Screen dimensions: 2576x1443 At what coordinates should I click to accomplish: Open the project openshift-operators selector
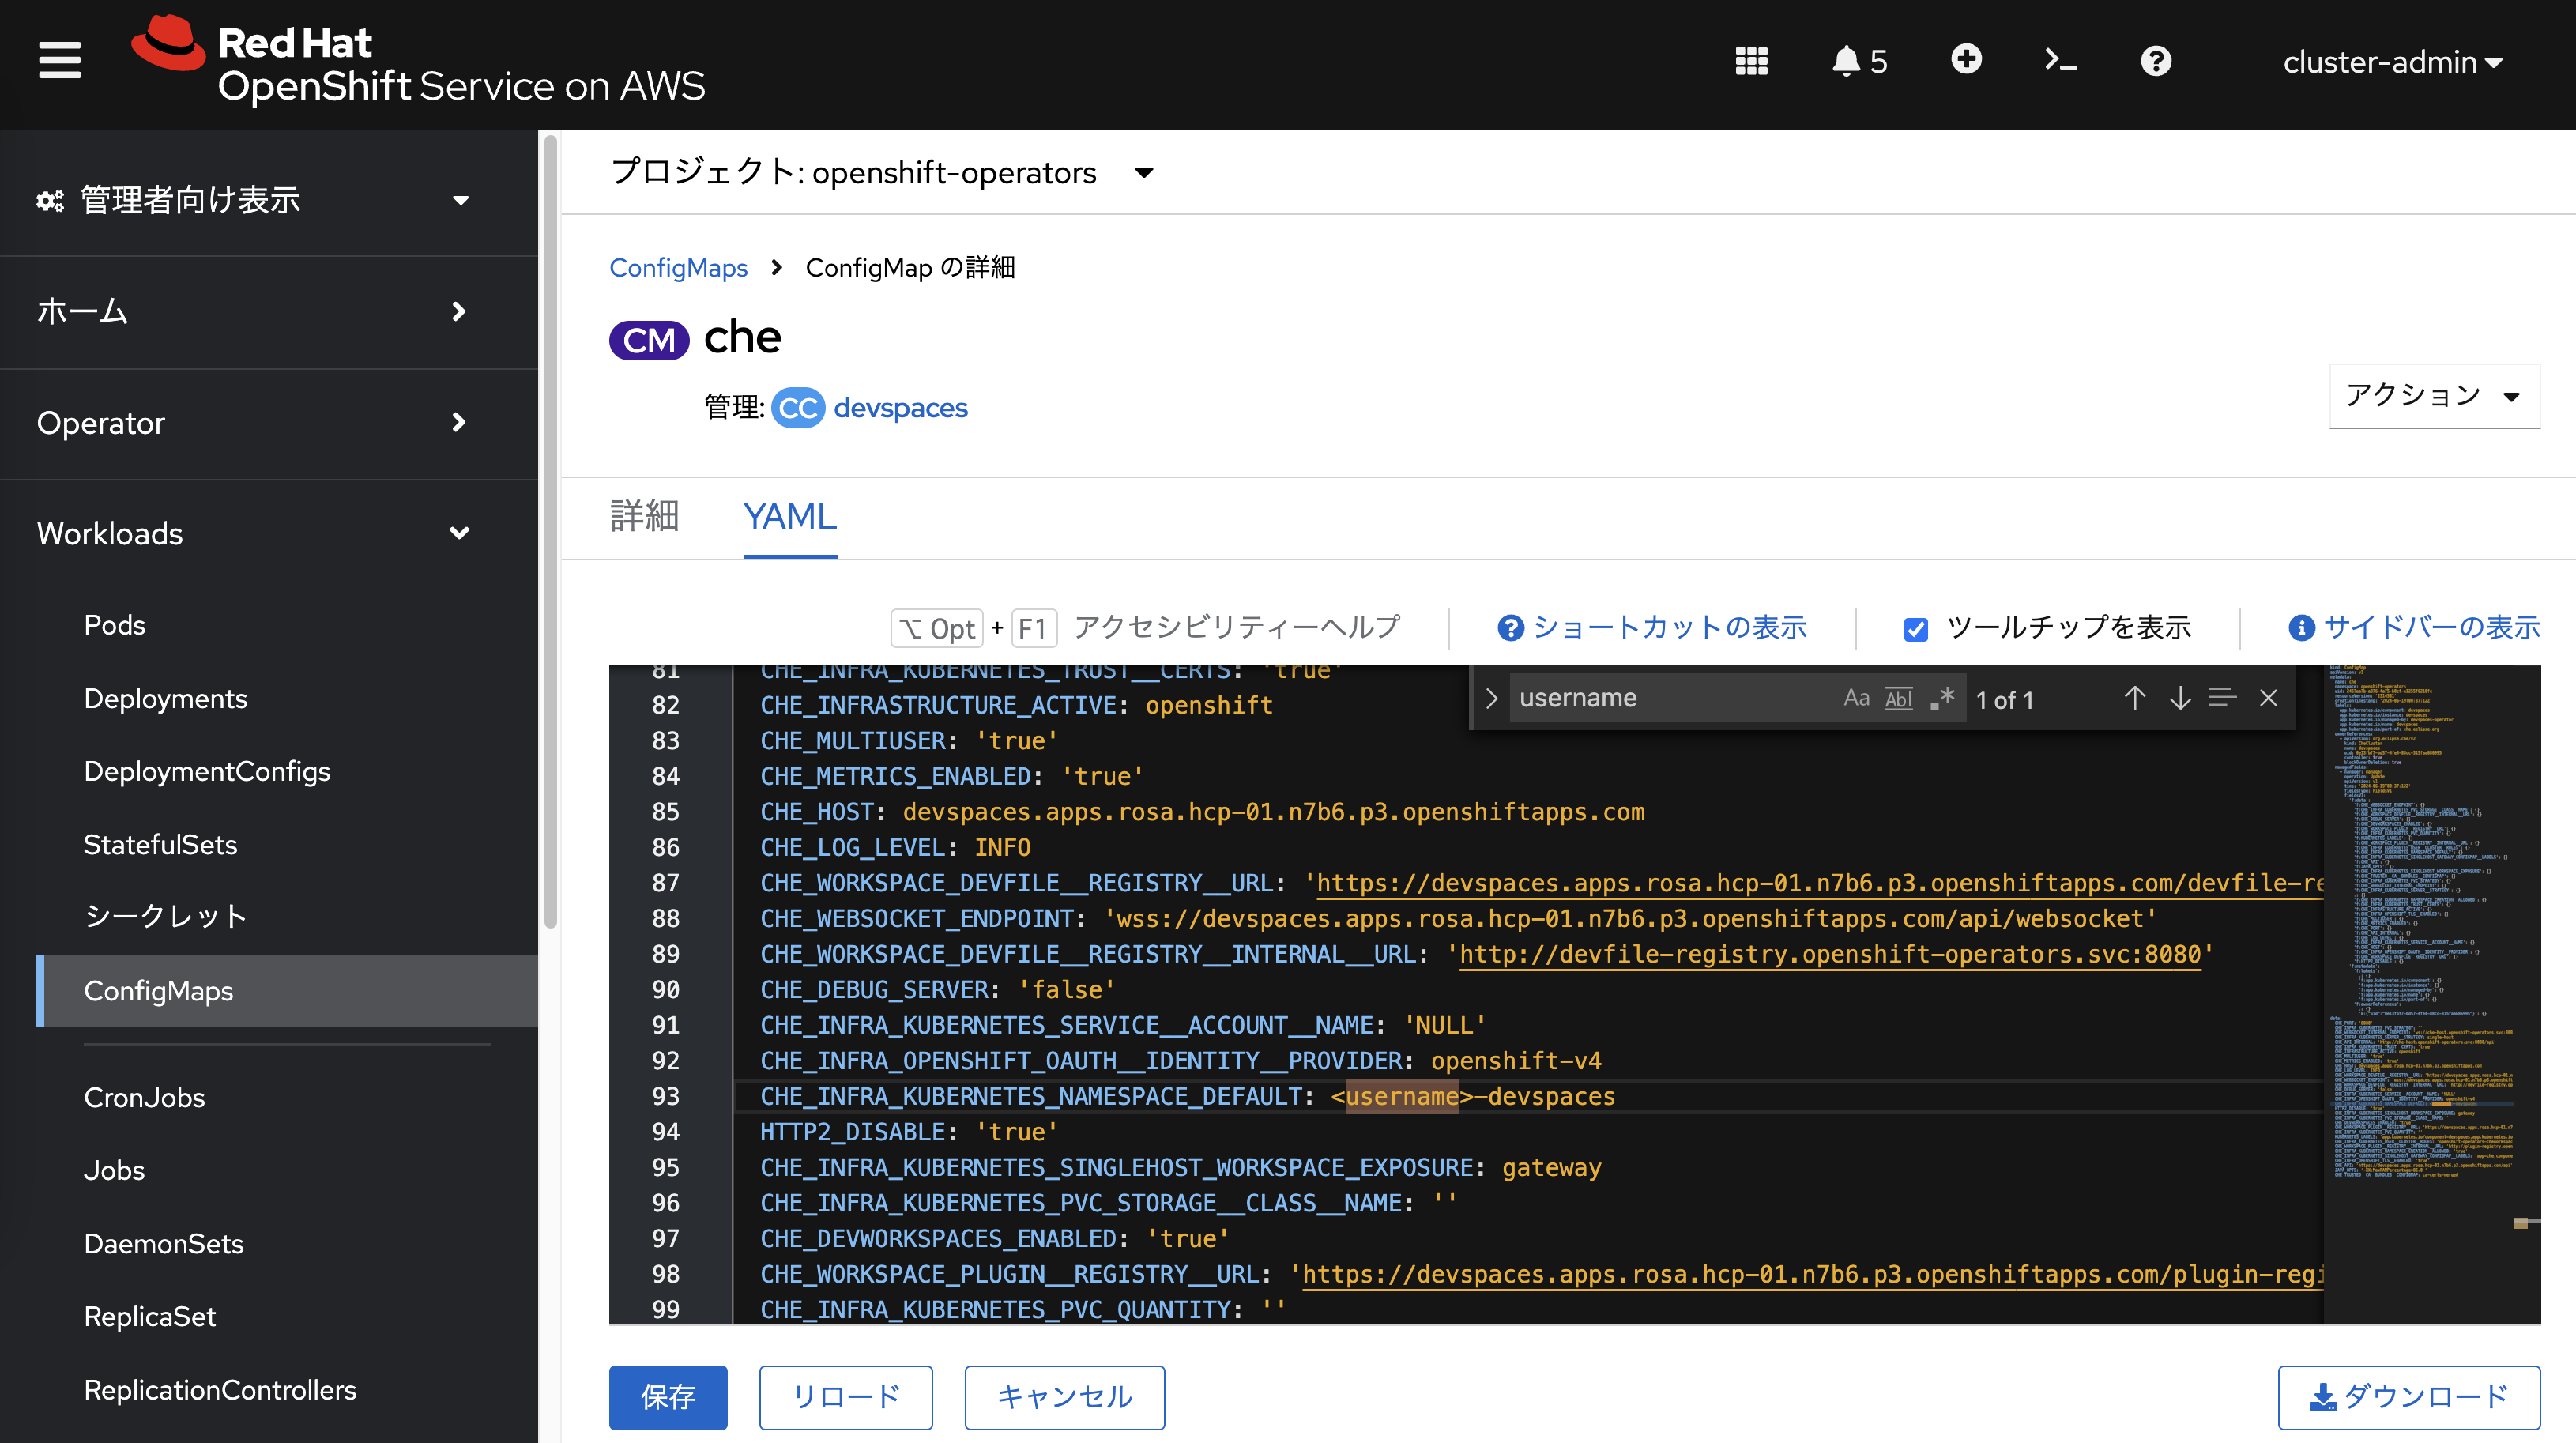(882, 172)
